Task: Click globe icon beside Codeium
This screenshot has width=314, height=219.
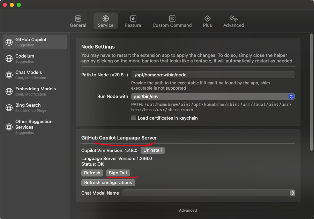Action: tap(9, 59)
